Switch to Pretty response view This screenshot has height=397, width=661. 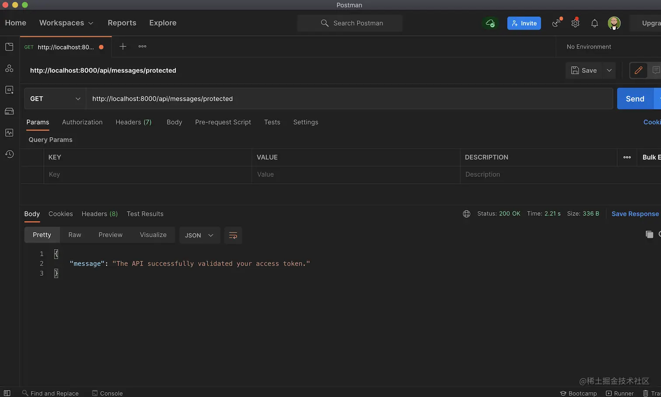point(42,235)
